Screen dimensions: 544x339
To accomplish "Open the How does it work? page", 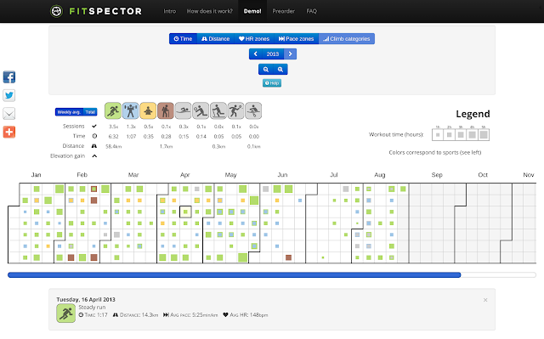I will point(210,11).
